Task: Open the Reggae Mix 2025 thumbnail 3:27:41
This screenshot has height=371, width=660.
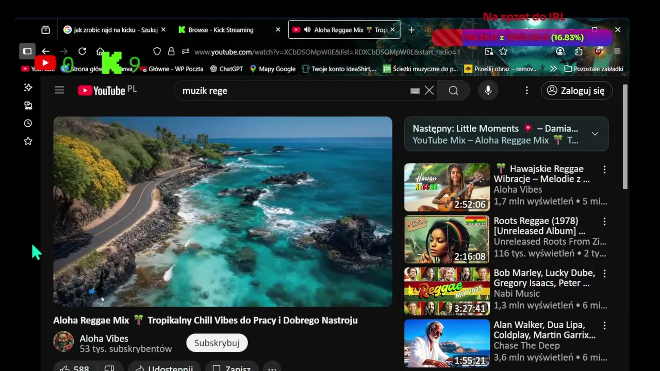Action: [x=447, y=292]
